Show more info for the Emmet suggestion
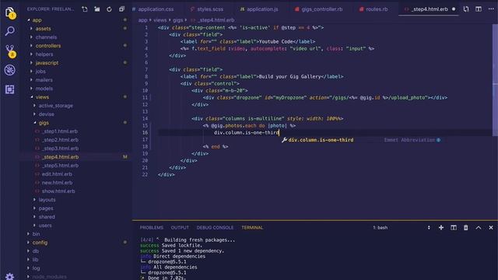 (439, 140)
